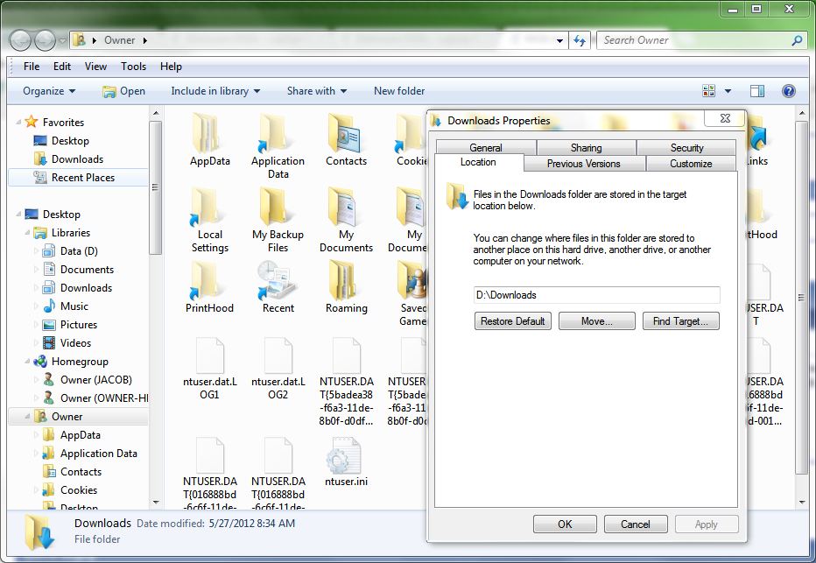
Task: Click the refresh address bar icon
Action: click(x=580, y=40)
